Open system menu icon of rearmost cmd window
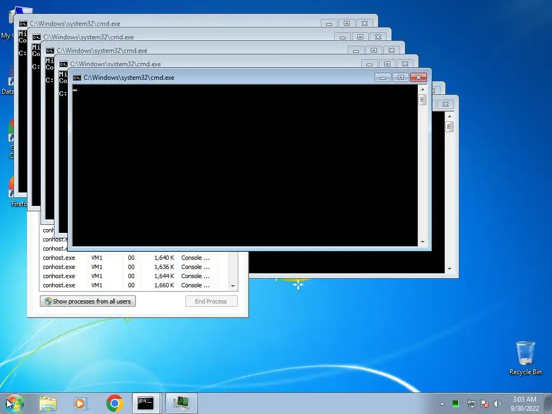 23,24
